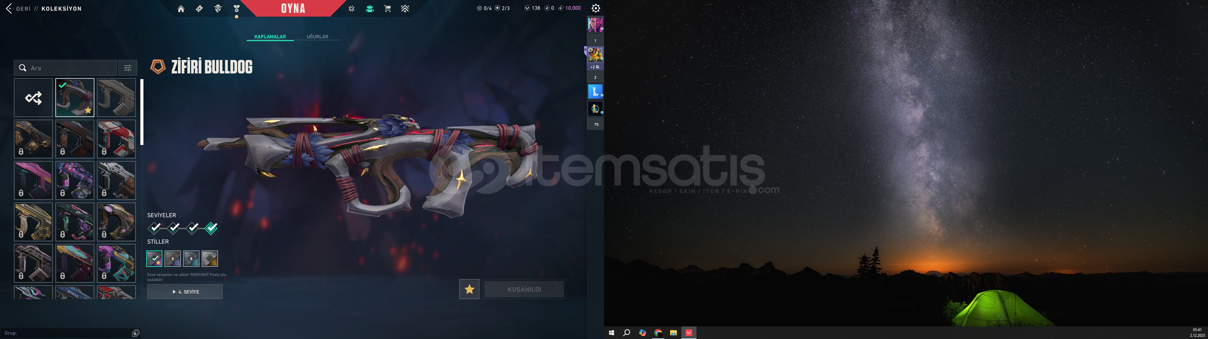
Task: Select the pink-haired friend avatar
Action: pos(595,25)
